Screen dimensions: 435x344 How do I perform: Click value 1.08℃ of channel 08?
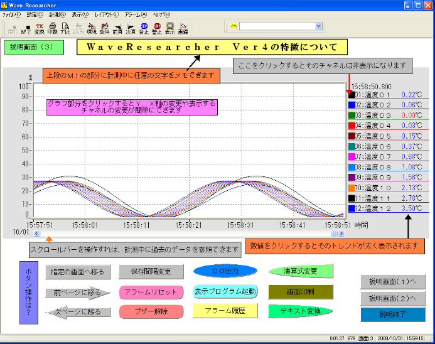(x=412, y=167)
